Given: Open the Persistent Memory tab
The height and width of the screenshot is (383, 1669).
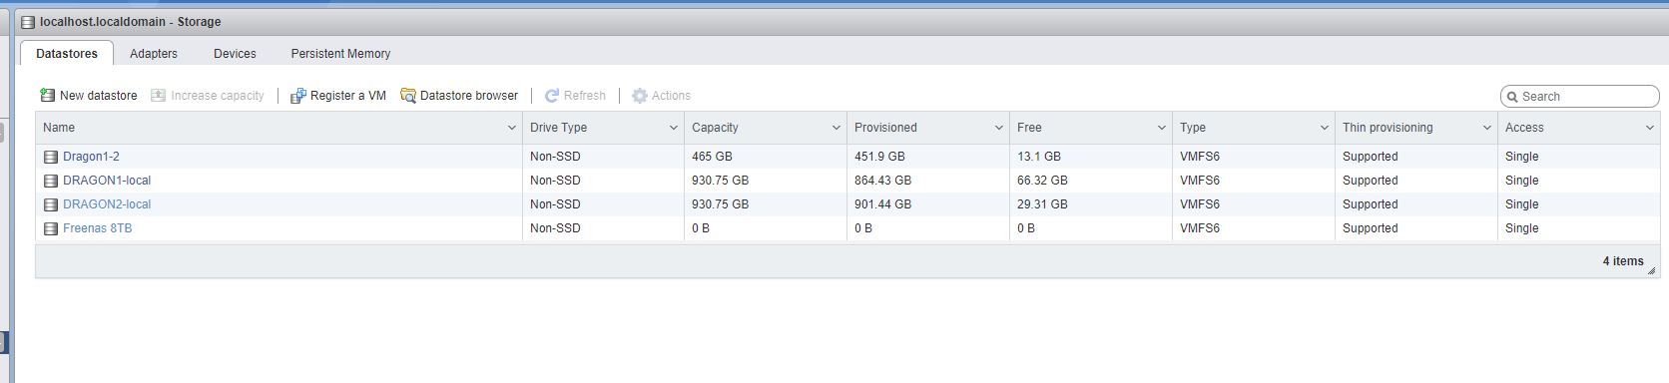Looking at the screenshot, I should pos(340,54).
